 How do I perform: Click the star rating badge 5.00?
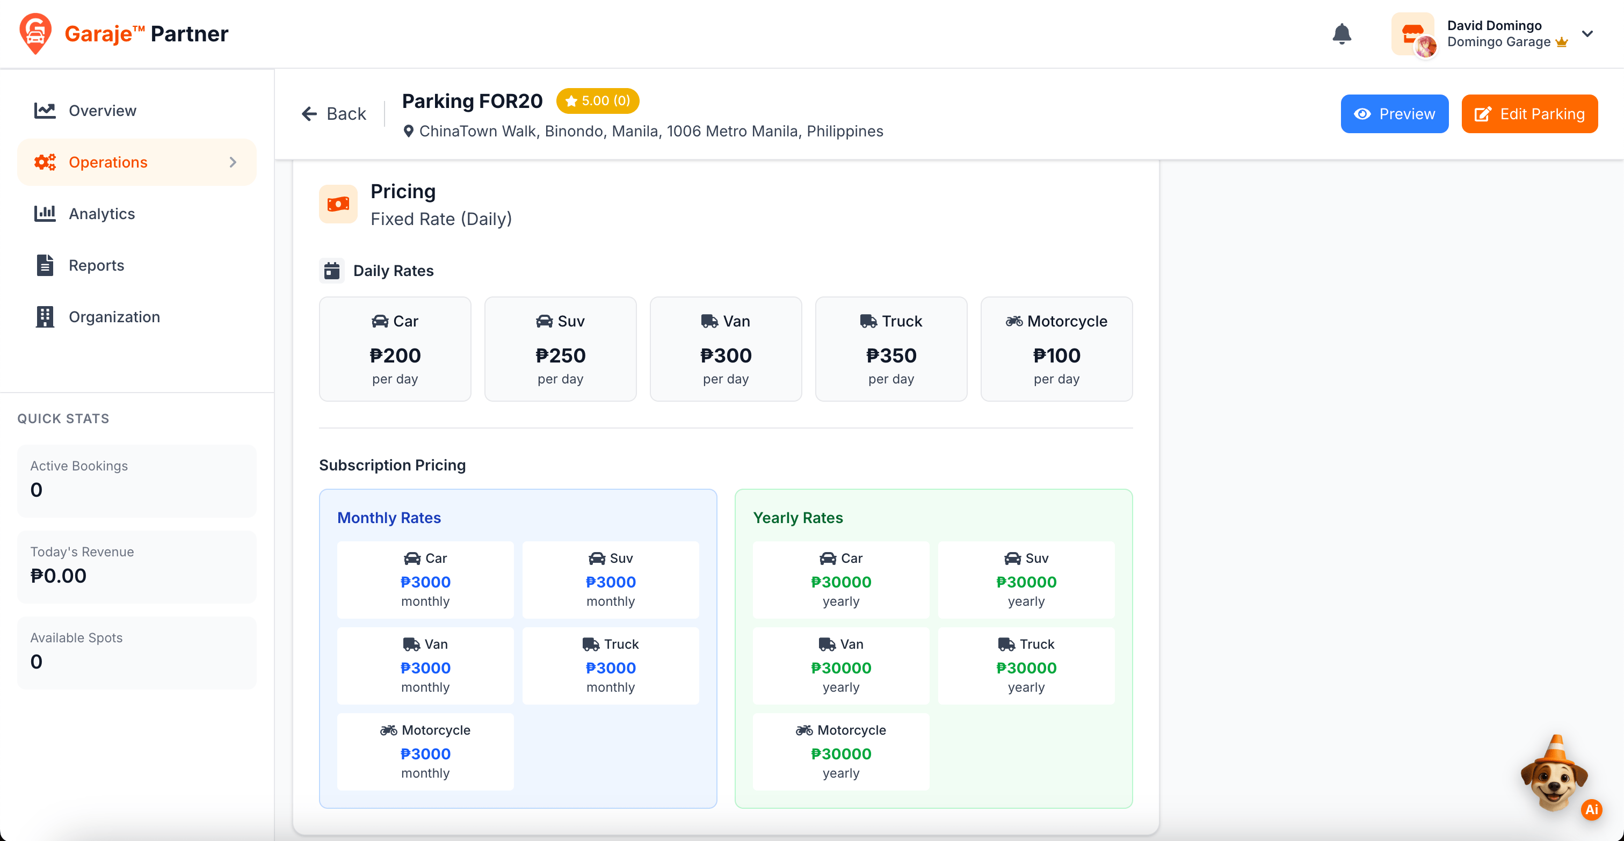597,101
